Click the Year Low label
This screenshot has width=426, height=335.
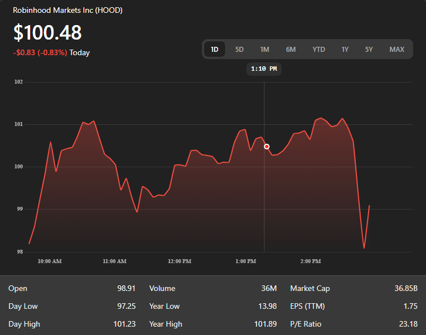164,306
